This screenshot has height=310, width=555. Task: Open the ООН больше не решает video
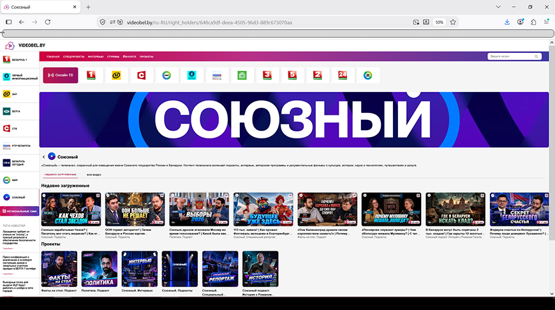[135, 209]
